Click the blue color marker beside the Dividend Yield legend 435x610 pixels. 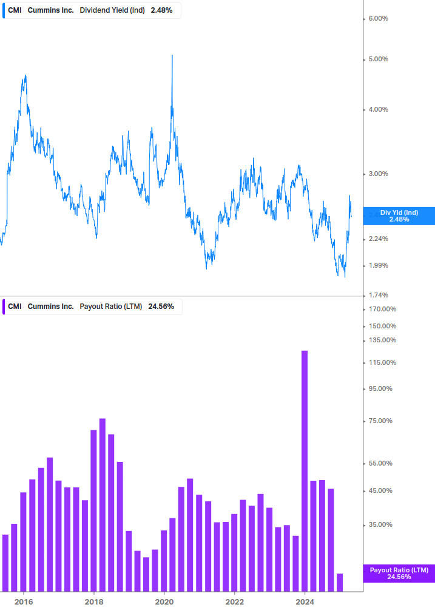click(x=4, y=10)
